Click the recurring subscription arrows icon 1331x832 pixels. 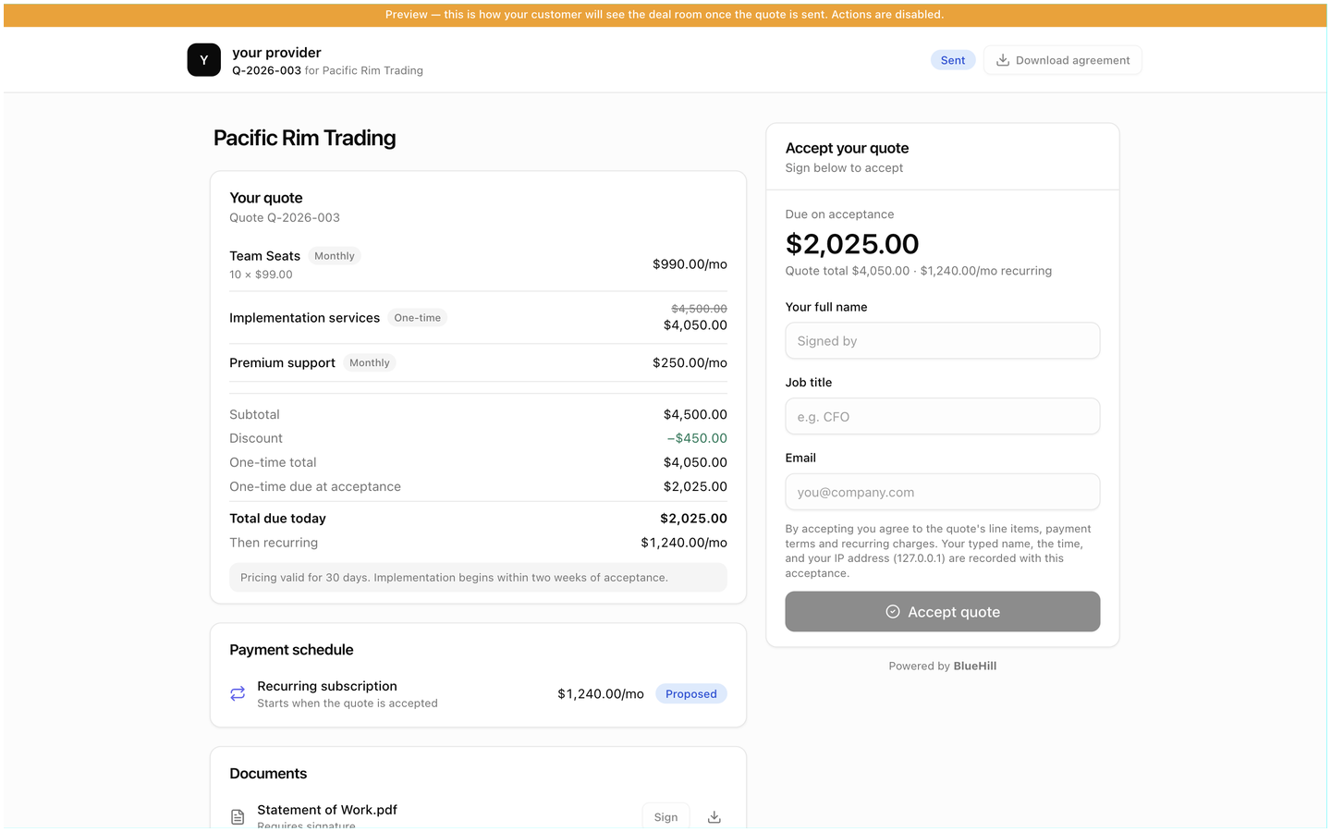click(238, 693)
